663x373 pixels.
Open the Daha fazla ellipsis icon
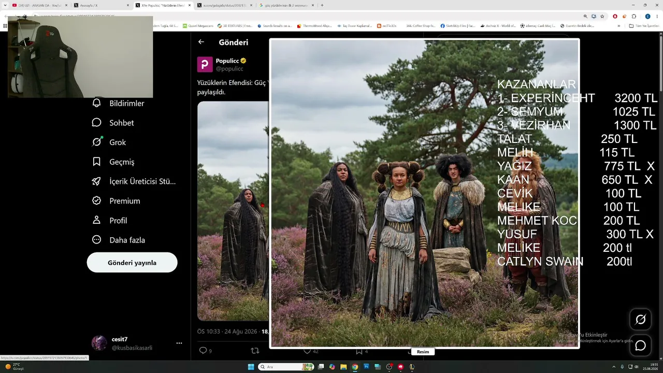coord(96,240)
